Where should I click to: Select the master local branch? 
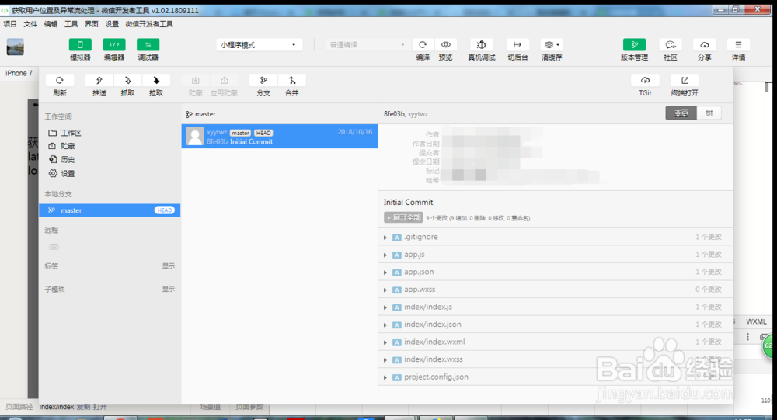click(x=110, y=210)
